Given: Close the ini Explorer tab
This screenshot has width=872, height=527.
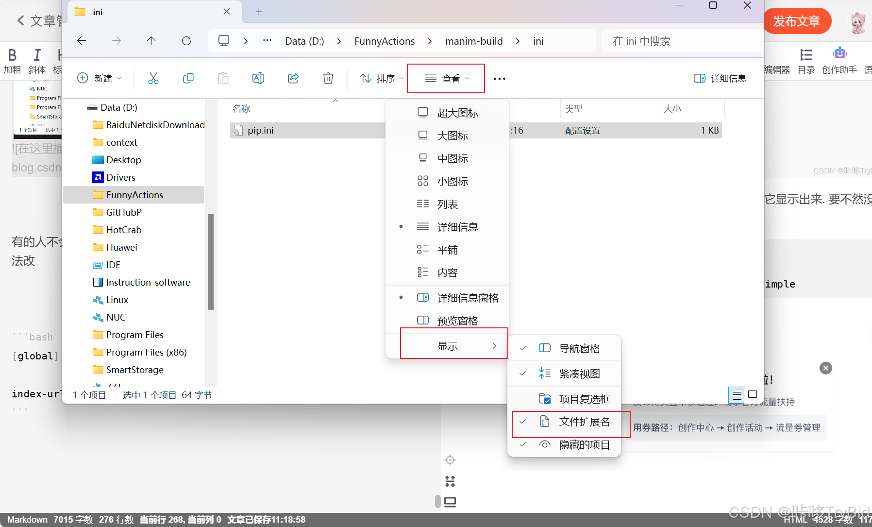Looking at the screenshot, I should pos(227,12).
